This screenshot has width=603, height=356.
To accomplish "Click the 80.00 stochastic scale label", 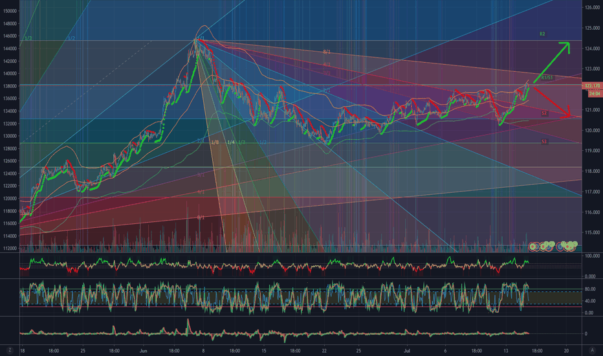I will pyautogui.click(x=590, y=289).
